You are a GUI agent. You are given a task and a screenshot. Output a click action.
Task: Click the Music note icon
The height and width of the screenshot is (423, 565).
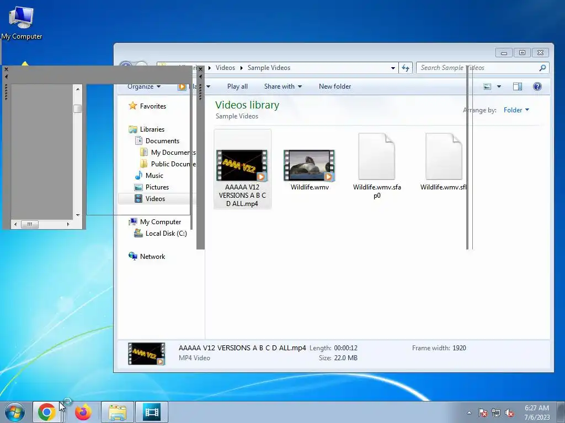pos(138,175)
